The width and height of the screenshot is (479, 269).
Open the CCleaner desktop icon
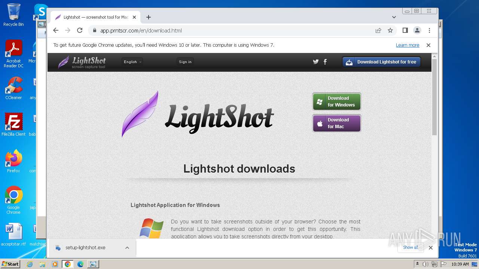tap(13, 89)
